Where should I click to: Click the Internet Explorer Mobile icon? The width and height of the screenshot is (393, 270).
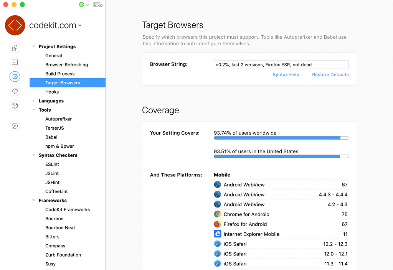pos(217,234)
